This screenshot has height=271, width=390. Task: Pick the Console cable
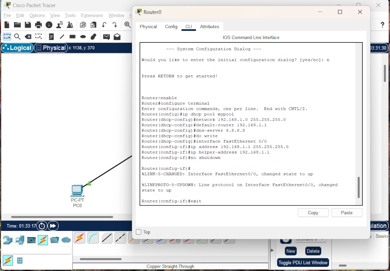(93, 238)
